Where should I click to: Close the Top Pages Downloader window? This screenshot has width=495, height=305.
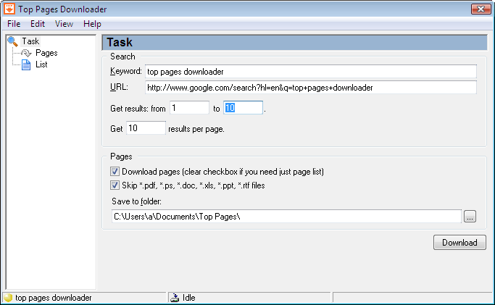(x=481, y=9)
